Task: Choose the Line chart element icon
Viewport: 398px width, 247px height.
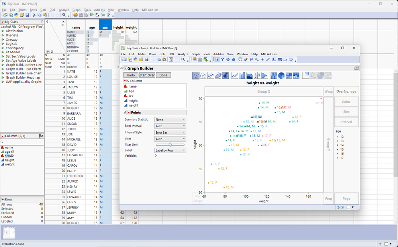Action: [x=235, y=76]
